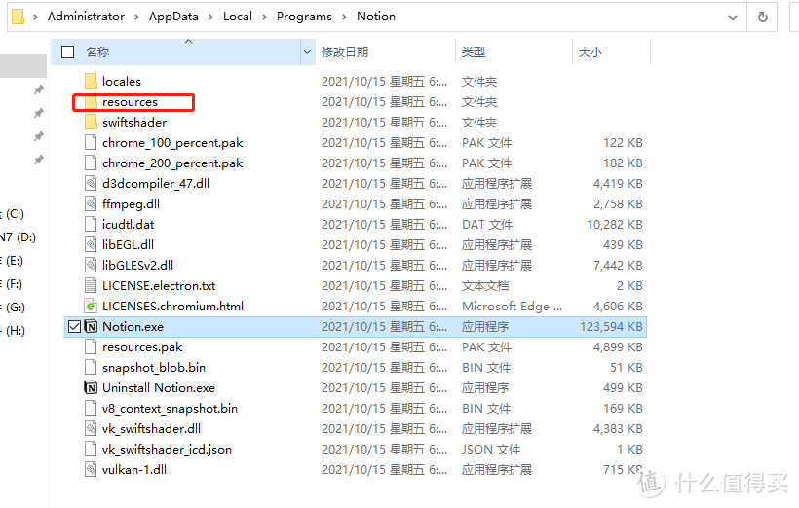Sort files by the 类型 column header

click(x=474, y=52)
